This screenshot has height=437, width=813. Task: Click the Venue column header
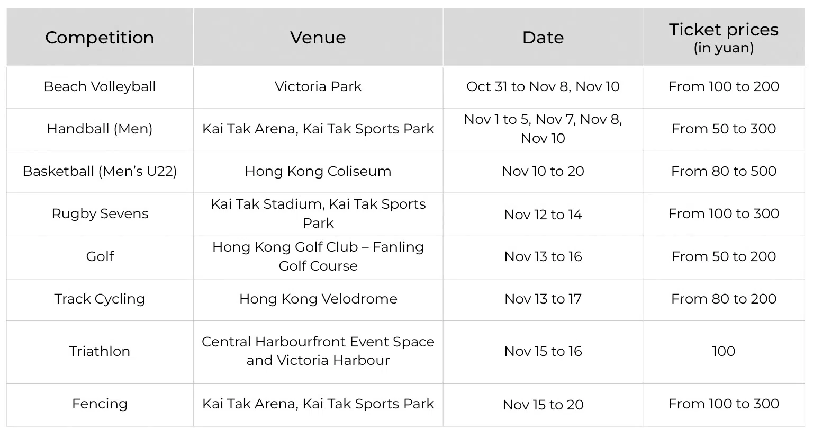click(318, 38)
